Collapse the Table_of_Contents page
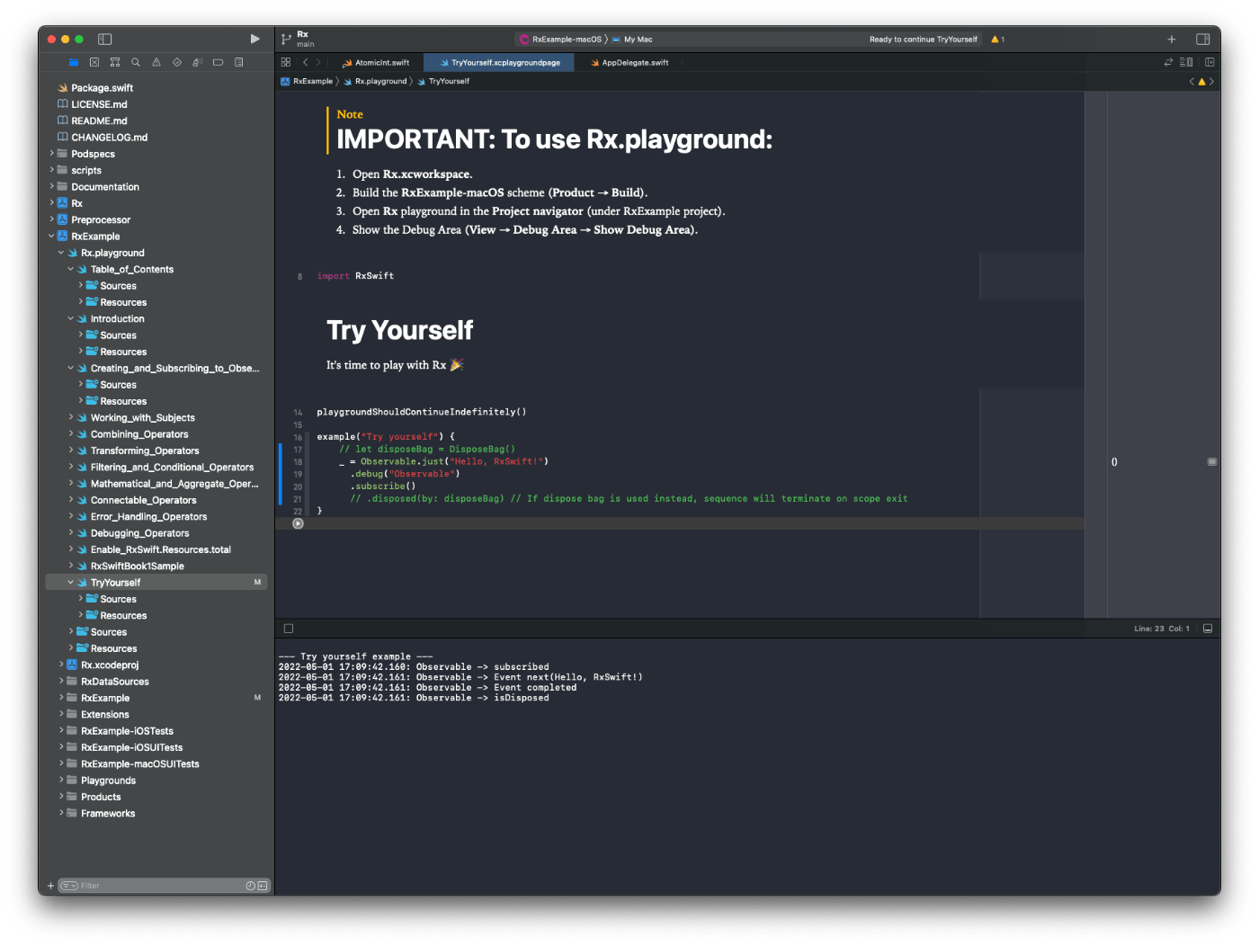 [x=71, y=269]
